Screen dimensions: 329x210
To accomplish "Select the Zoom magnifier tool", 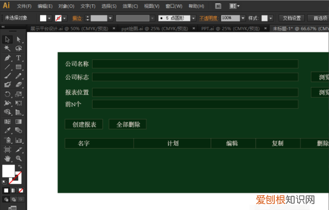I will (19, 158).
